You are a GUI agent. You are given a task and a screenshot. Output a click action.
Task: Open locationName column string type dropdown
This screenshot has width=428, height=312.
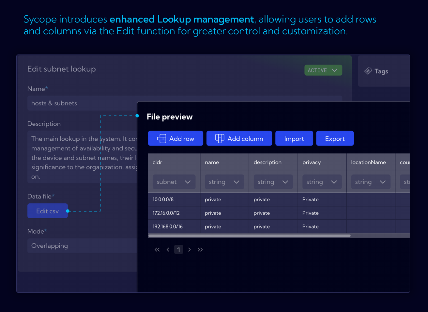point(371,182)
